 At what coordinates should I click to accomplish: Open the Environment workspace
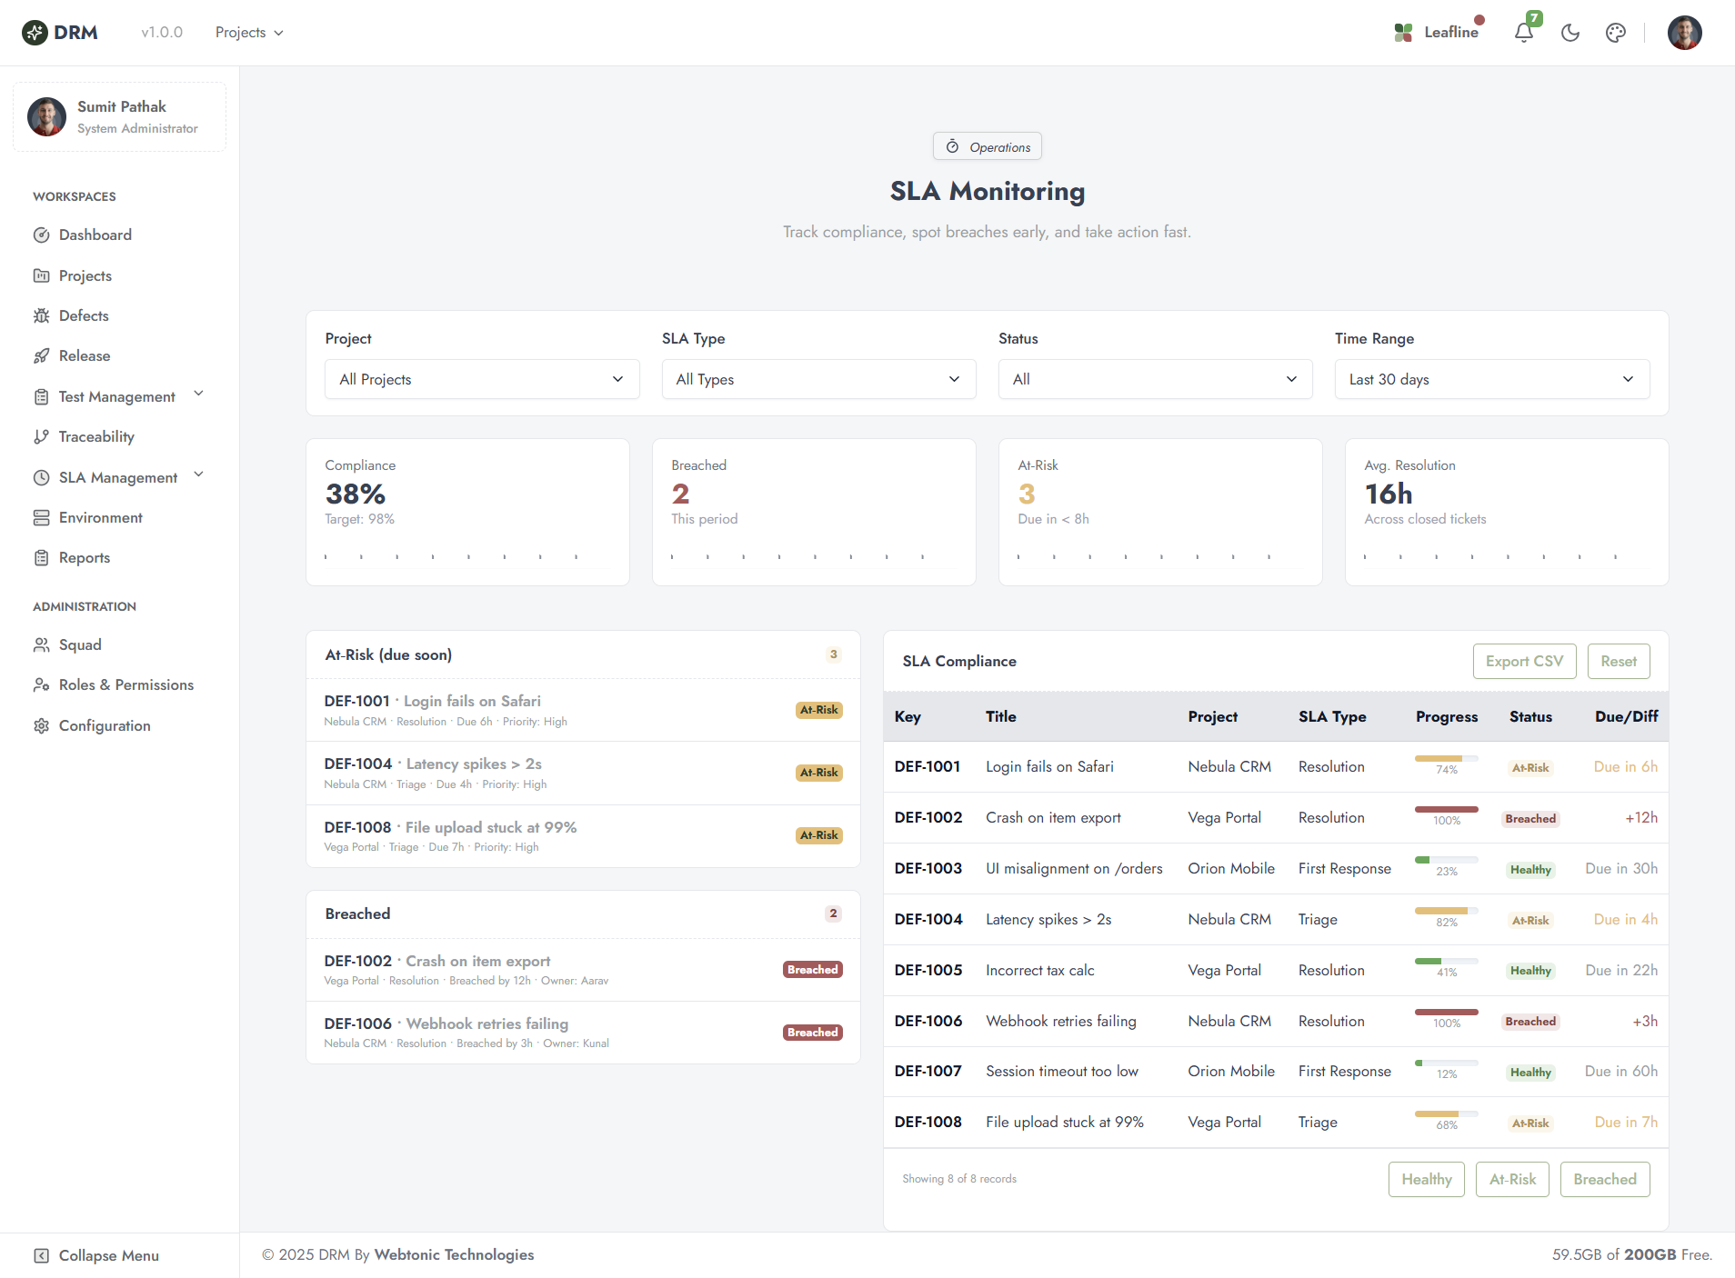coord(100,517)
